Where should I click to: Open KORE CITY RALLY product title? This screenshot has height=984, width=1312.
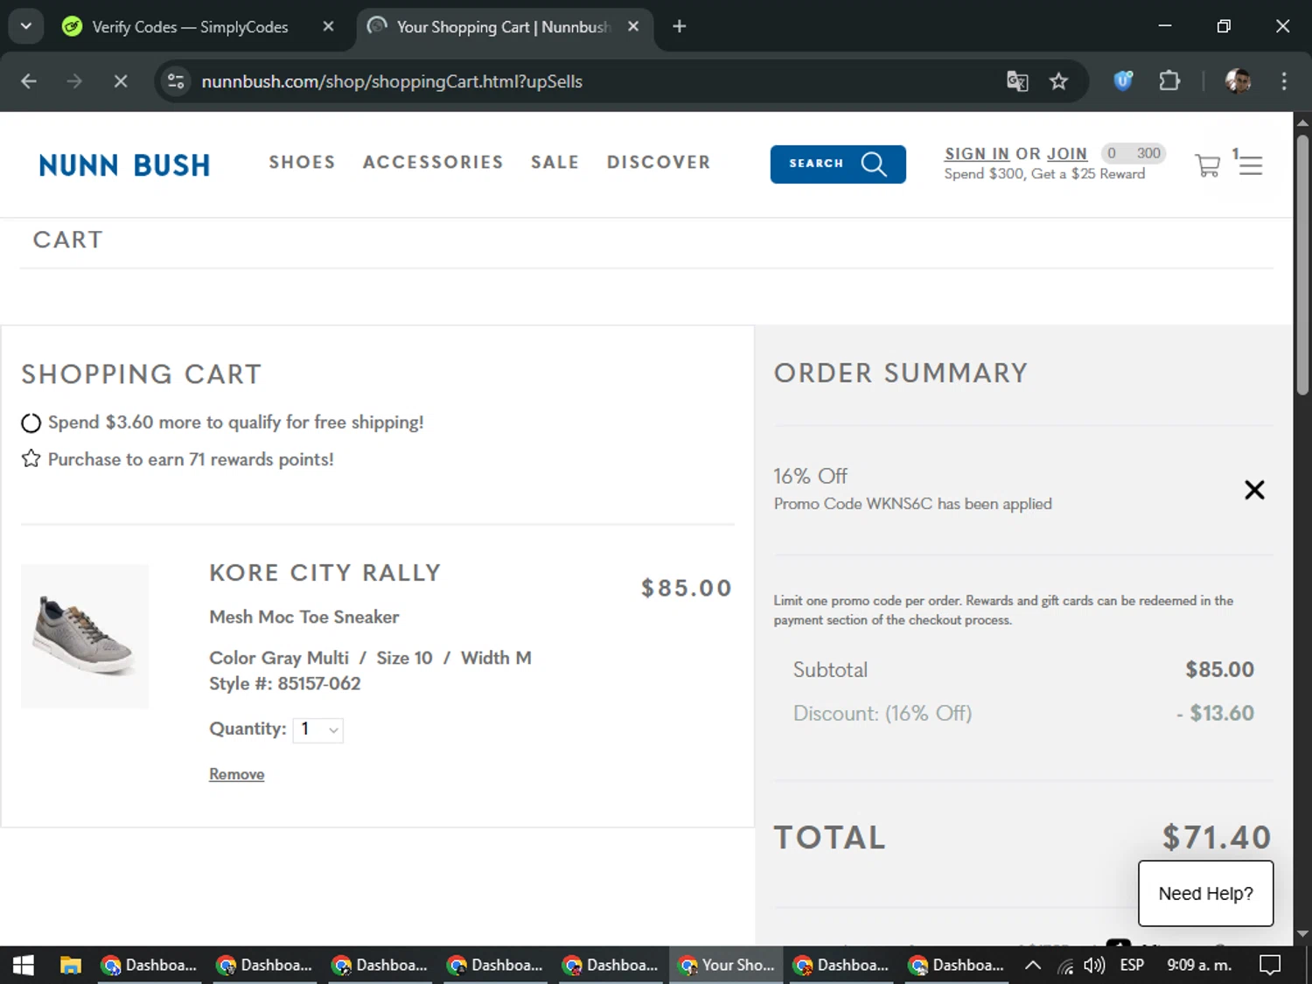[325, 573]
